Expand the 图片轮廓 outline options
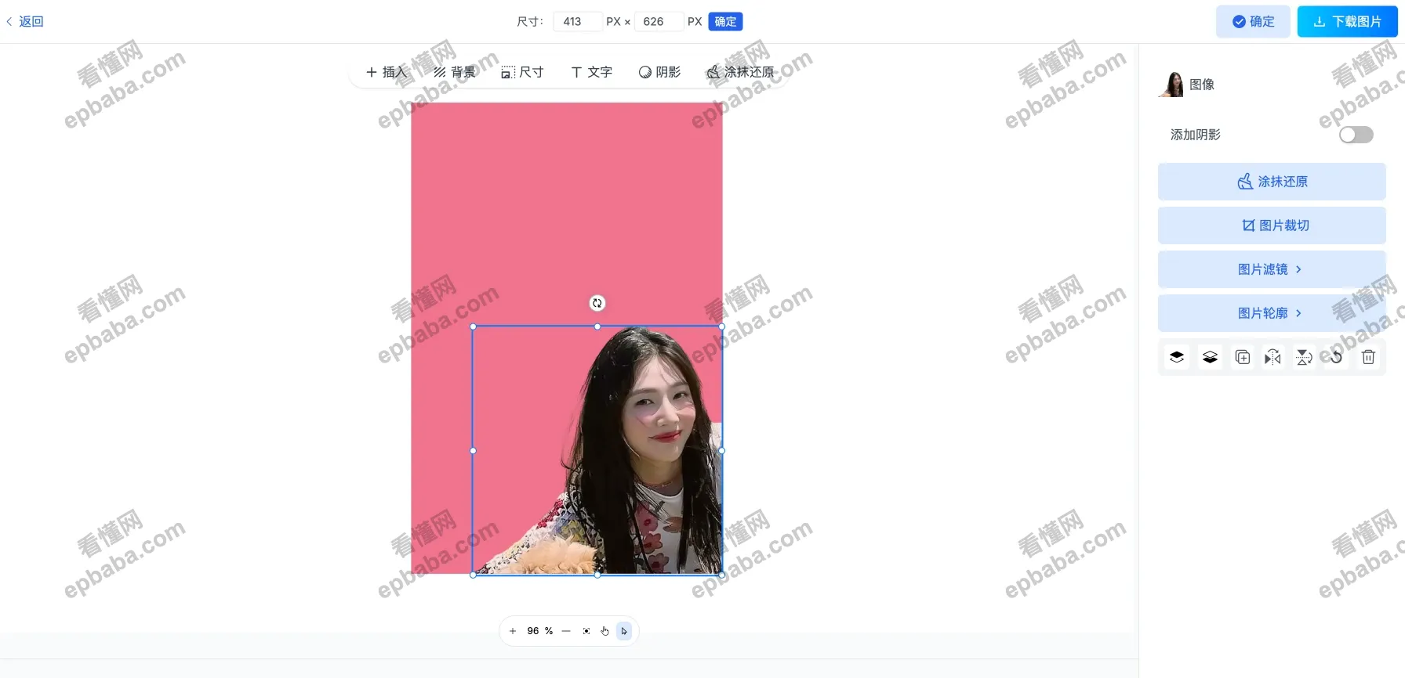1405x678 pixels. (x=1272, y=313)
